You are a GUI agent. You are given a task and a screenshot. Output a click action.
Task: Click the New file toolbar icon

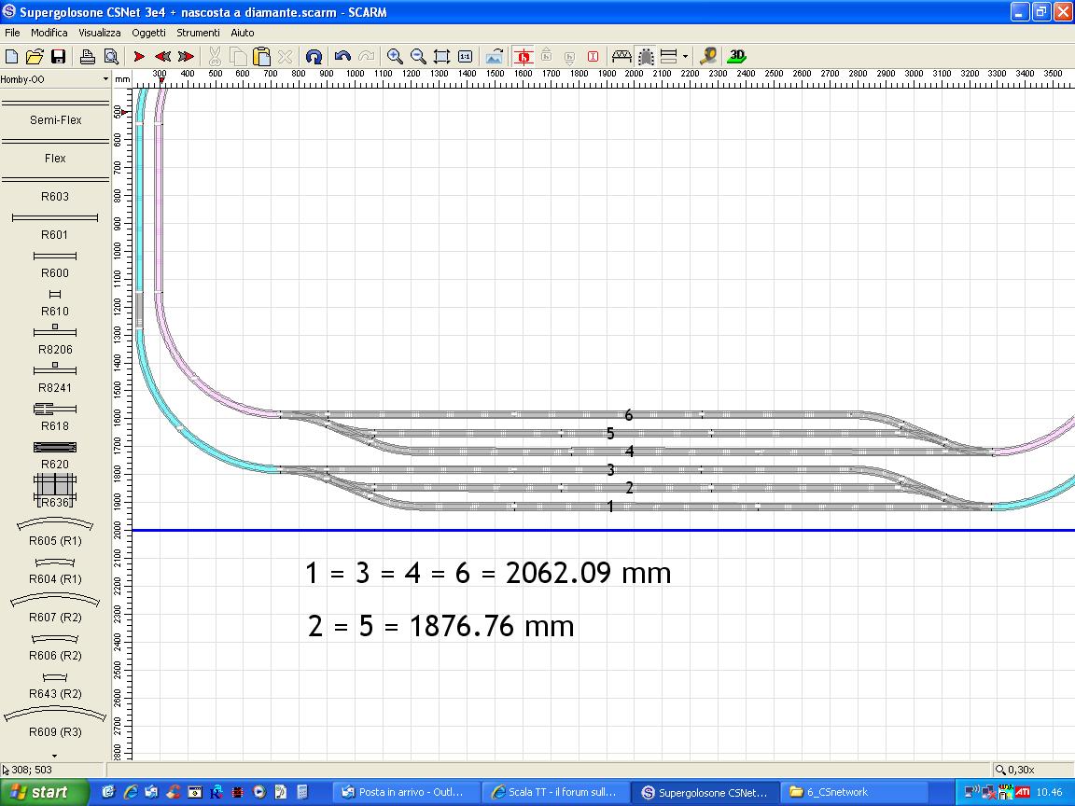pyautogui.click(x=11, y=56)
